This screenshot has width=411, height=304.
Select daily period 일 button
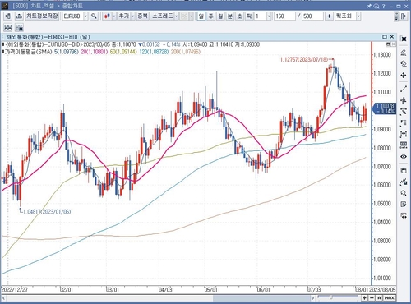point(201,16)
